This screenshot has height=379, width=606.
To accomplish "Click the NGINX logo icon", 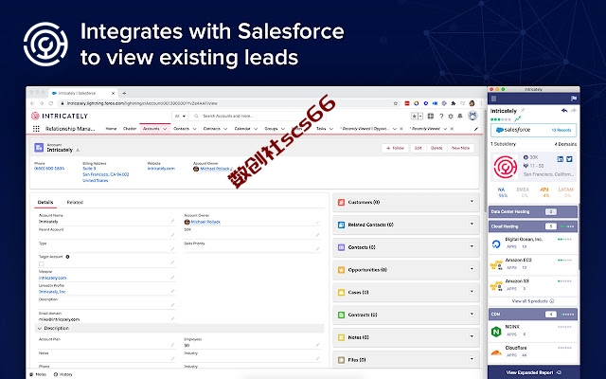I will (x=496, y=332).
